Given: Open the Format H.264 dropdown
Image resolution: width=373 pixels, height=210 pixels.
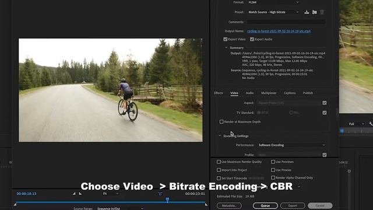Looking at the screenshot, I should coord(273,2).
